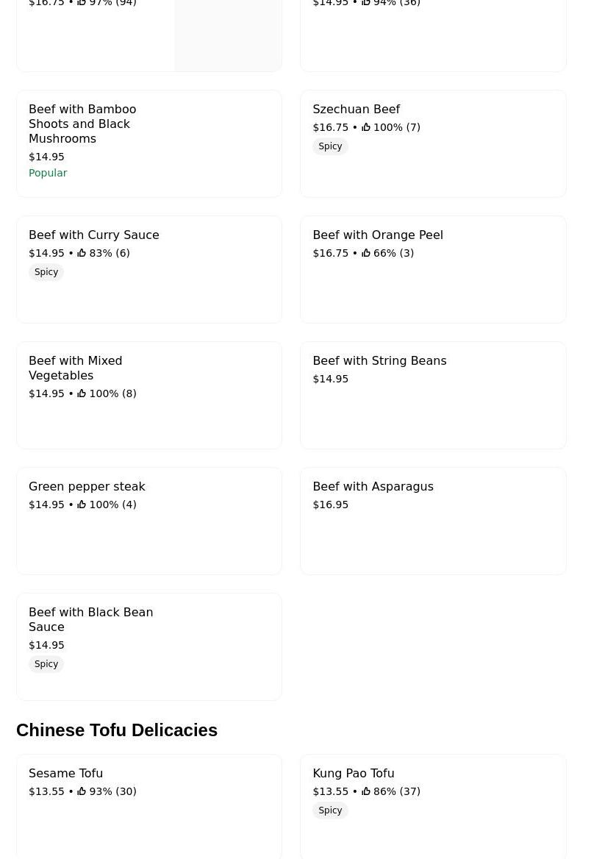
Task: Click thumbs-up icon on Beef with Mixed Vegetables
Action: (82, 393)
